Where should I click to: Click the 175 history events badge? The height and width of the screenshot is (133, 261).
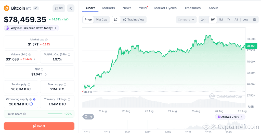88,117
